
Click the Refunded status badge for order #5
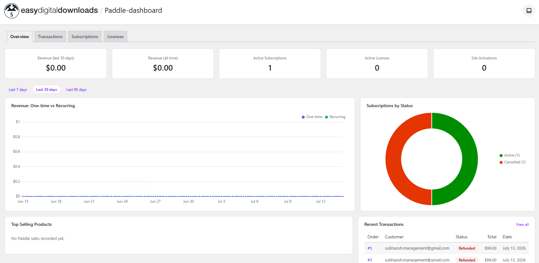click(x=467, y=248)
